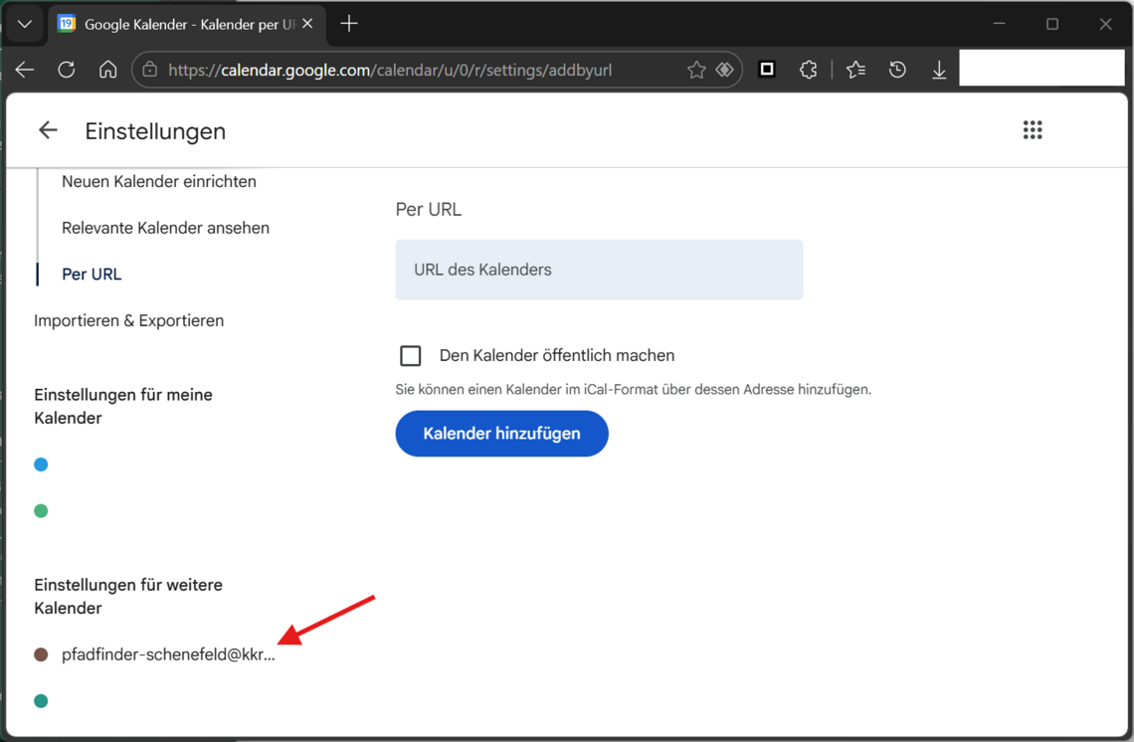1134x742 pixels.
Task: Open the Google apps grid
Action: pos(1033,130)
